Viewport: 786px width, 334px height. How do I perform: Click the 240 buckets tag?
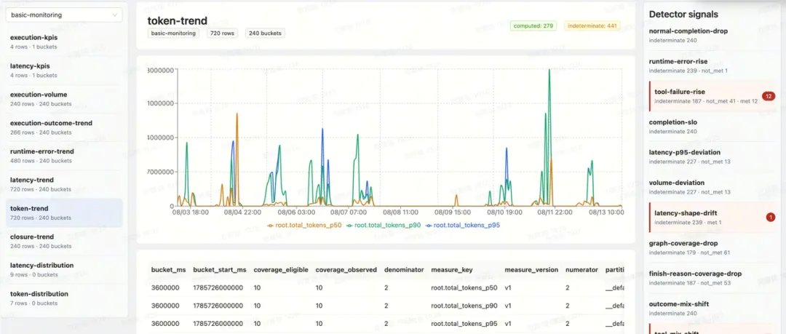pyautogui.click(x=265, y=33)
